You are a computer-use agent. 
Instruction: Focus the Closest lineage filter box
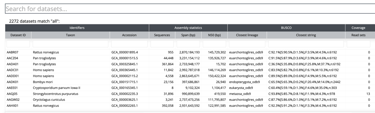(x=247, y=44)
